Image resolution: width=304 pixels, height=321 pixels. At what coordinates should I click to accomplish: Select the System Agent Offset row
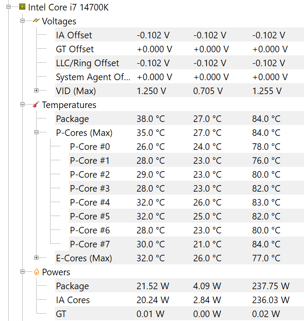click(x=93, y=77)
